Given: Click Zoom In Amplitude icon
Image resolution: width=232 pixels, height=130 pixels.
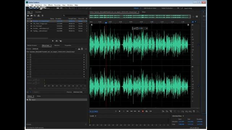Looking at the screenshot, I should point(163,112).
